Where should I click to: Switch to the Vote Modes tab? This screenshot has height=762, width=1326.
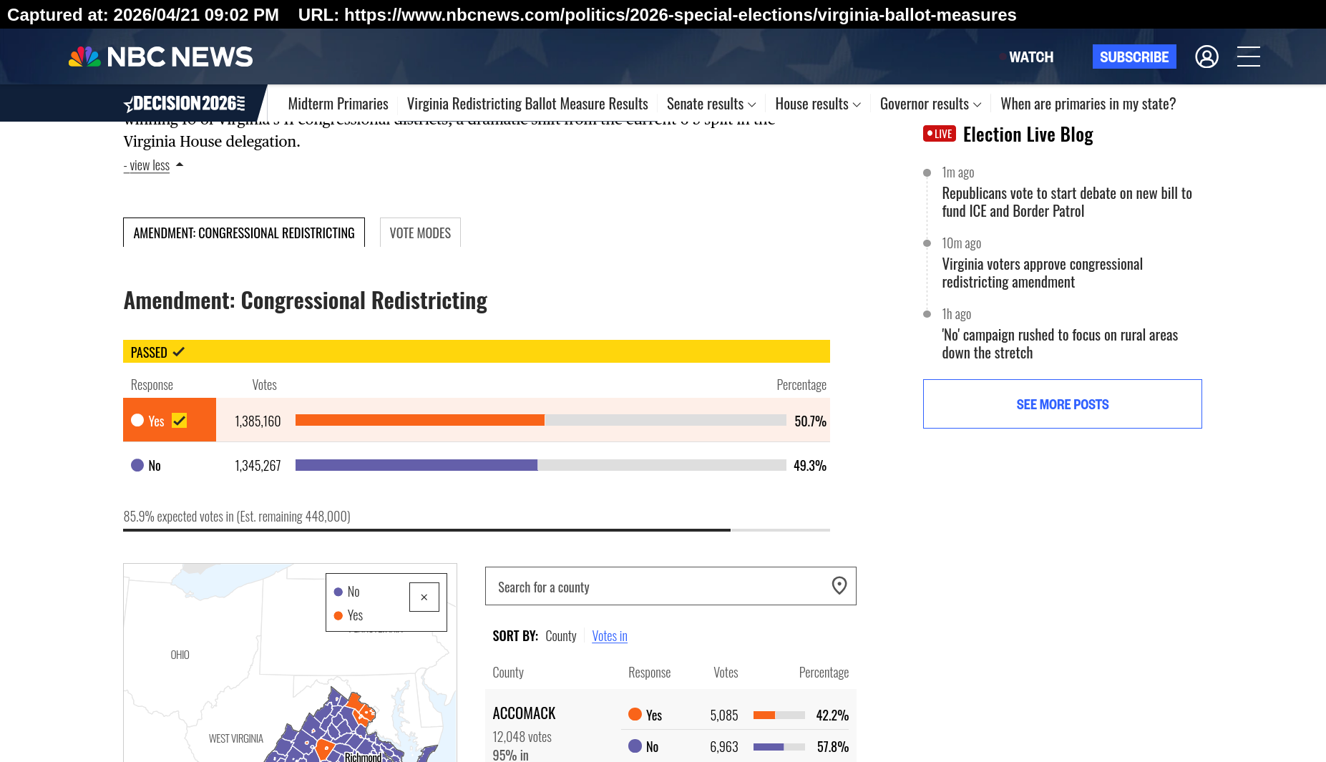[x=420, y=233]
